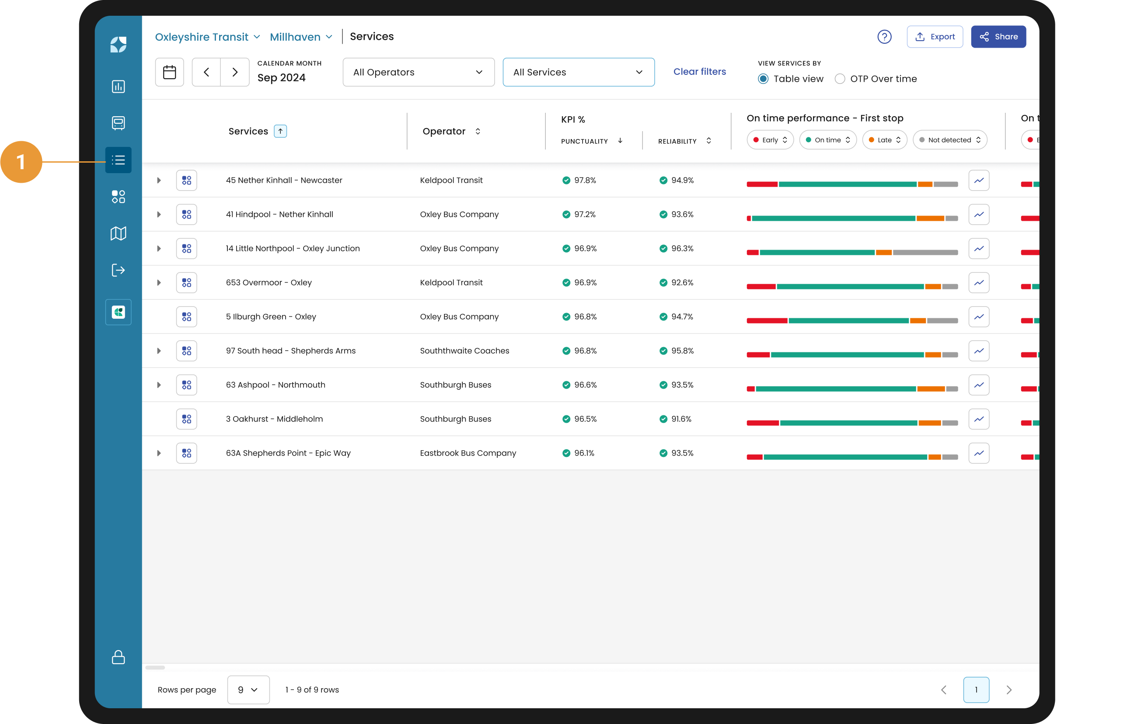Open the bar chart dashboard sidebar icon
The image size is (1134, 724).
pyautogui.click(x=118, y=87)
